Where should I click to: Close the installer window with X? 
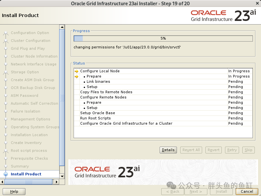click(x=257, y=3)
